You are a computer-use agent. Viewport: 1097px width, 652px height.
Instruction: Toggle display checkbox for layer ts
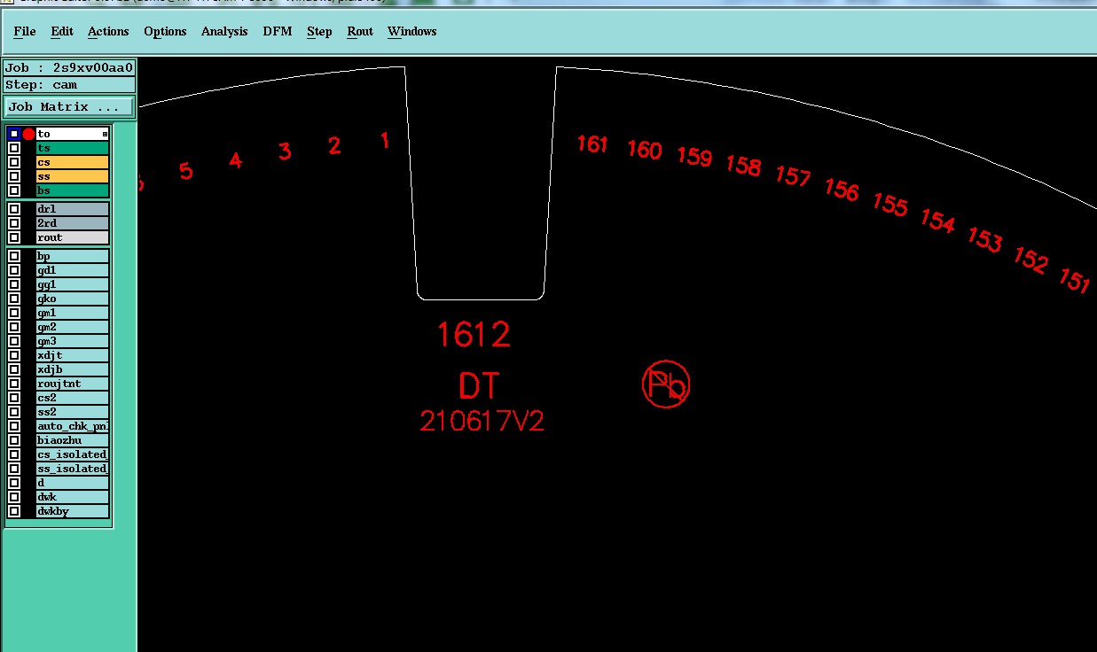[x=14, y=148]
